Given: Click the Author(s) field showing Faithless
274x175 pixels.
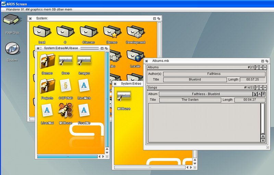Looking at the screenshot, I should pos(214,74).
